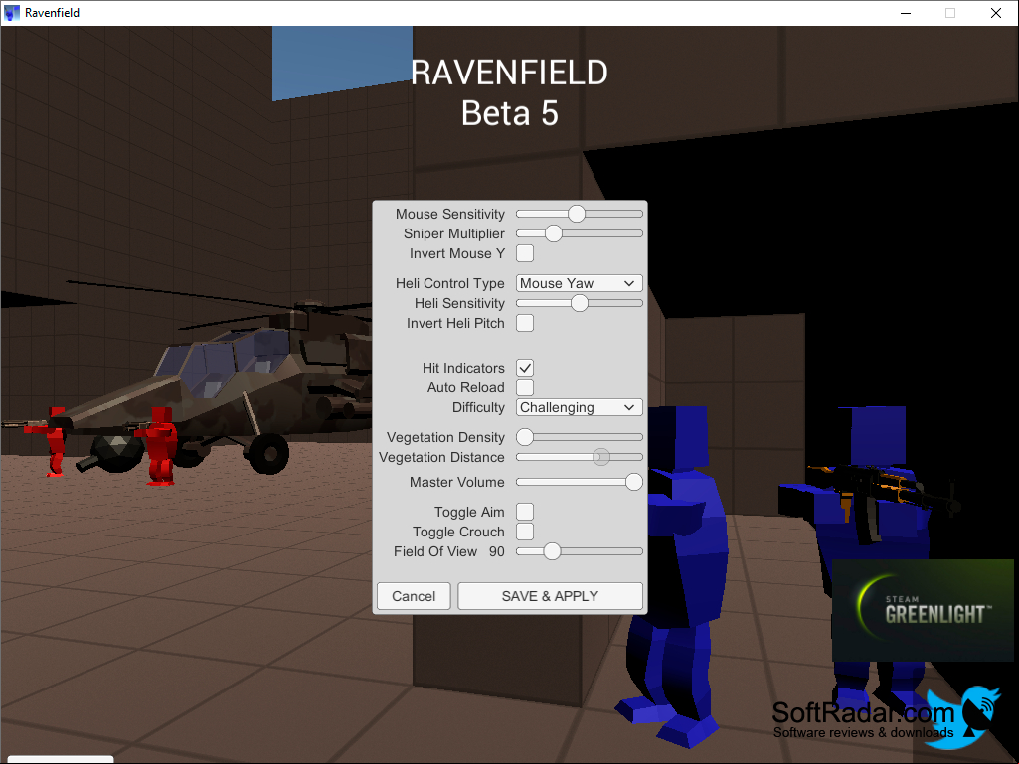This screenshot has width=1019, height=764.
Task: Click the Field Of View slider handle
Action: click(552, 551)
